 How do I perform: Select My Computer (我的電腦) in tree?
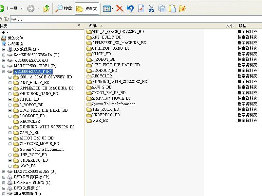[15, 44]
